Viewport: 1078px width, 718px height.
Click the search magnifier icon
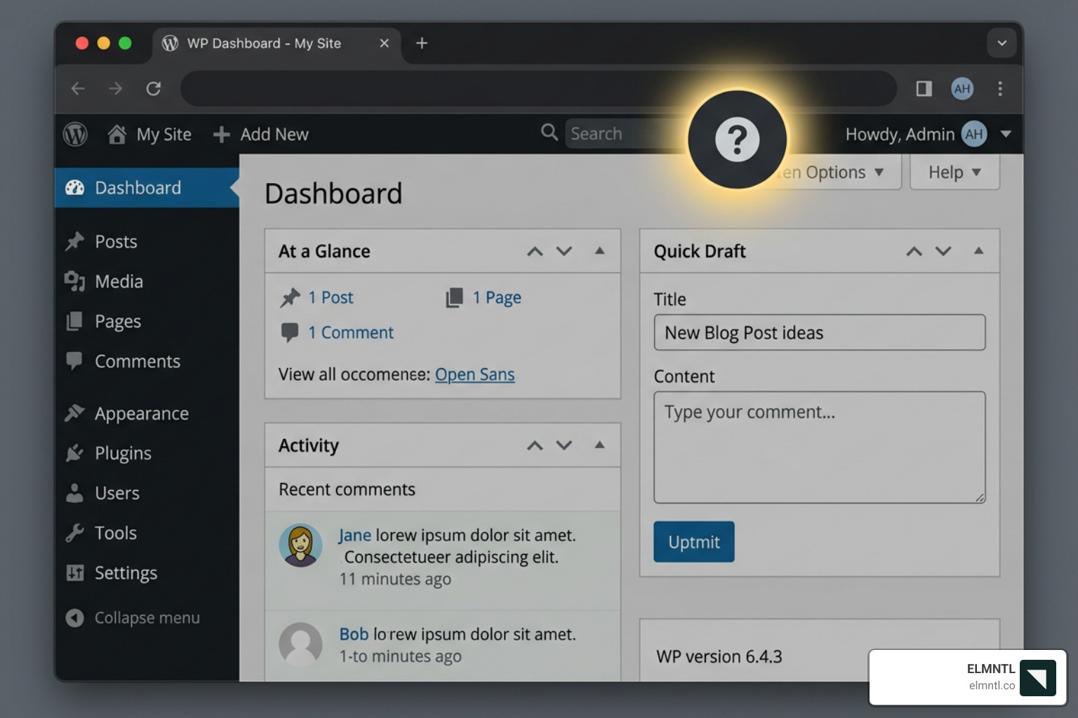(x=550, y=132)
